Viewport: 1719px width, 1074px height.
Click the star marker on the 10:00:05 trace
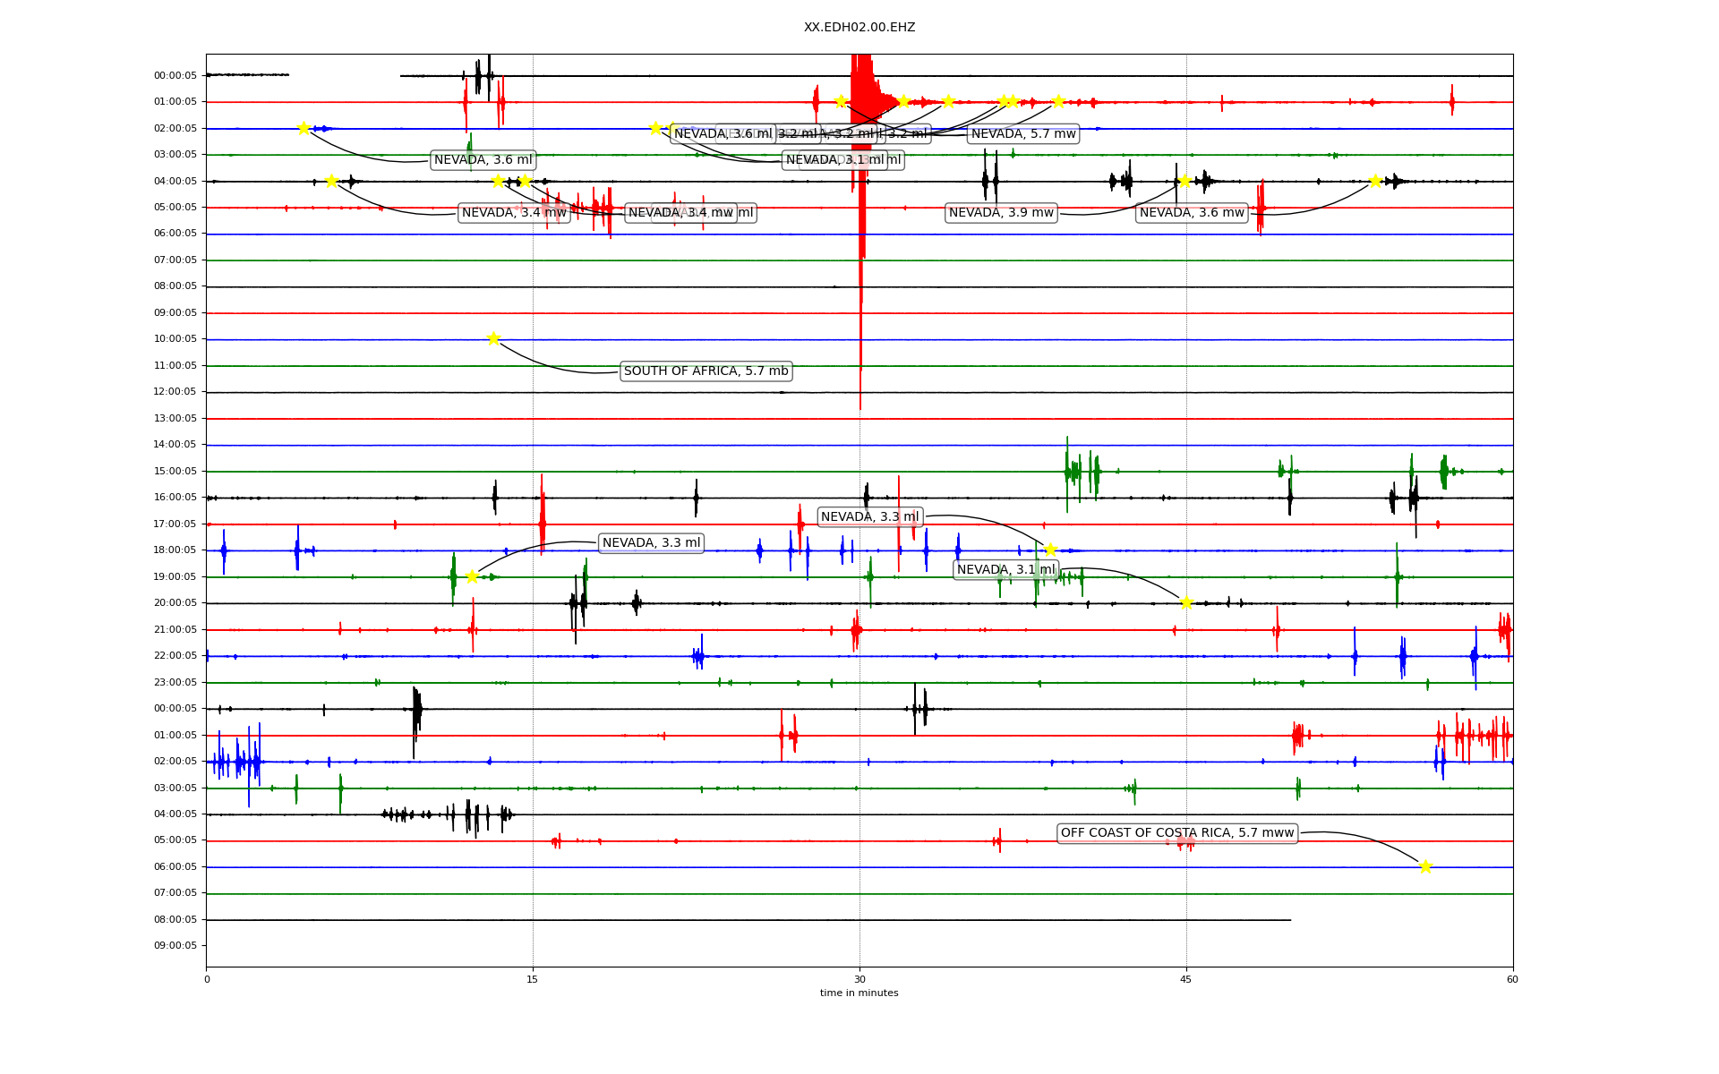[x=493, y=338]
